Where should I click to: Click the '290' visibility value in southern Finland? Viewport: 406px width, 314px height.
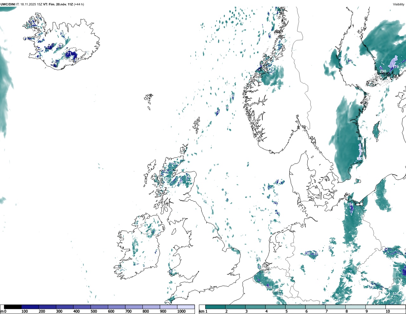click(x=383, y=71)
